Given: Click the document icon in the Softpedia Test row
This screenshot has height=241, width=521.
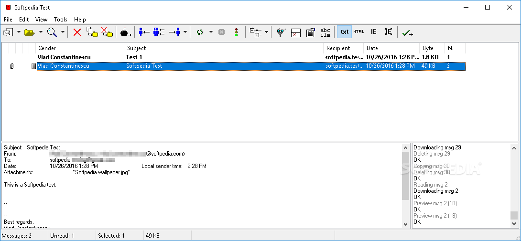Looking at the screenshot, I should 33,66.
